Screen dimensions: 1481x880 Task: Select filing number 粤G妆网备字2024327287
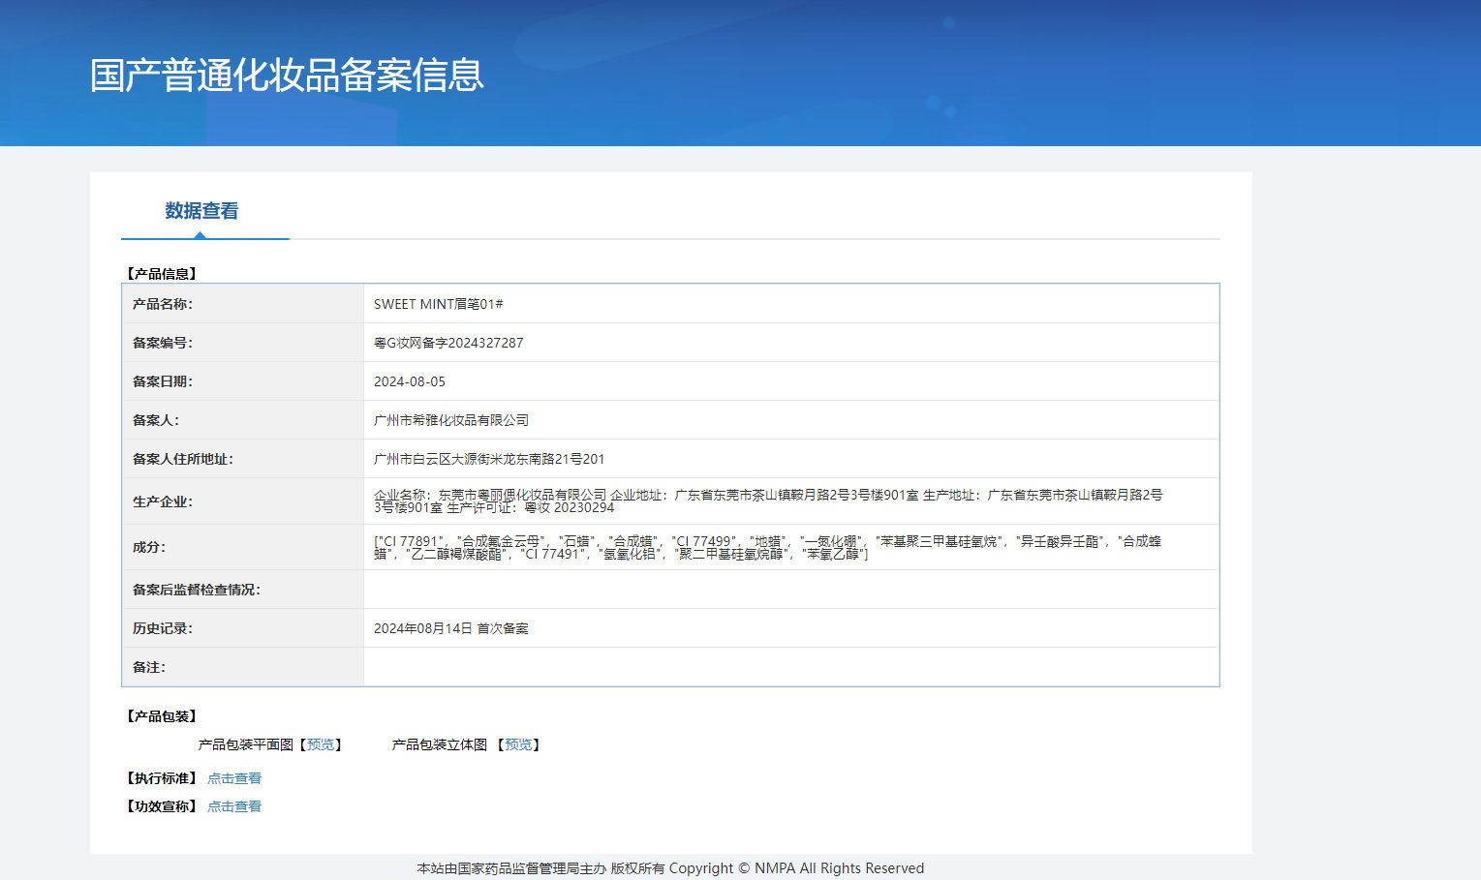(x=448, y=343)
